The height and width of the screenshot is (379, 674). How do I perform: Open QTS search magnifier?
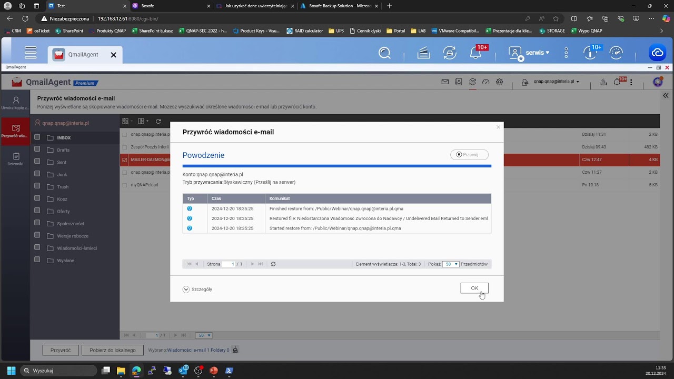point(385,53)
